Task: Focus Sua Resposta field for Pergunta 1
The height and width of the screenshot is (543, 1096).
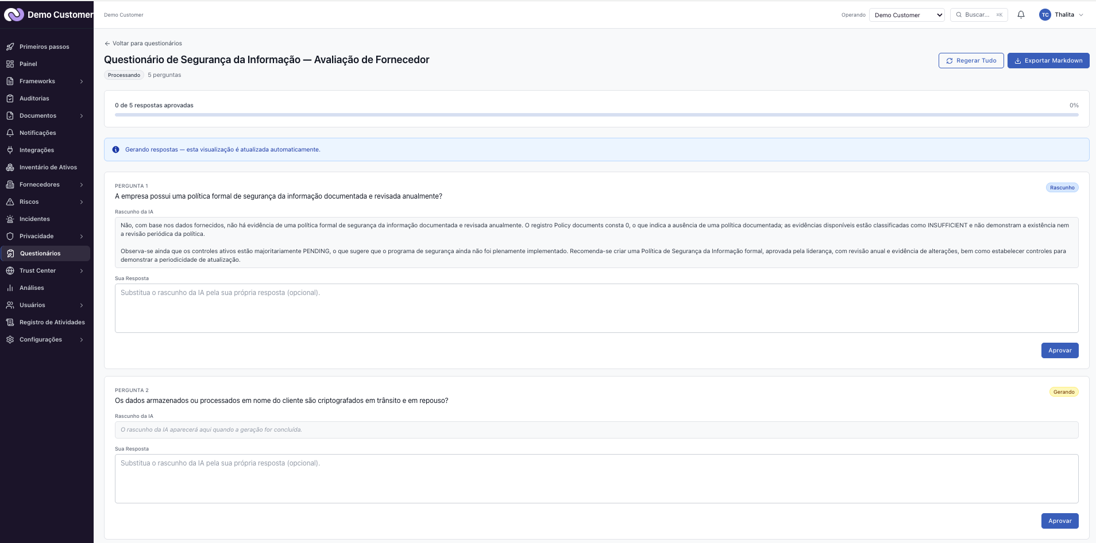Action: [x=596, y=308]
